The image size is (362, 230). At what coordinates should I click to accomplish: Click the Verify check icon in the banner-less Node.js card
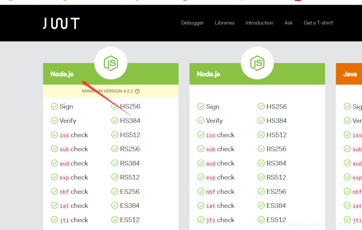201,121
